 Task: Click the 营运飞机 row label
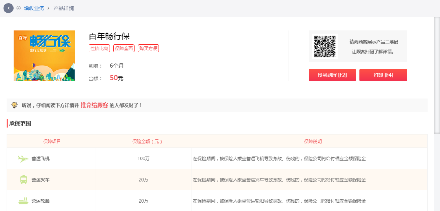pyautogui.click(x=41, y=159)
